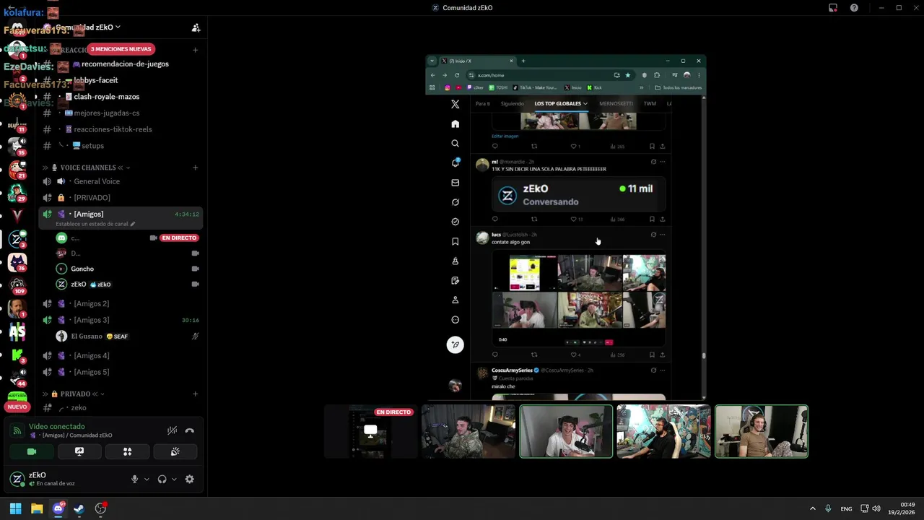The image size is (924, 520).
Task: Switch to Para ti tab on X
Action: click(x=482, y=103)
